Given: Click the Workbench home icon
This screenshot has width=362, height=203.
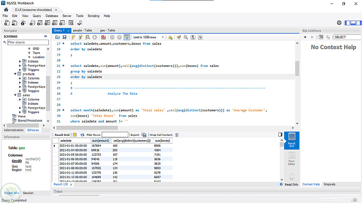Looking at the screenshot, I should [x=6, y=9].
